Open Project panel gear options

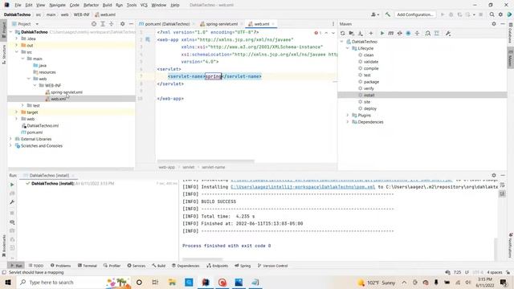(122, 24)
